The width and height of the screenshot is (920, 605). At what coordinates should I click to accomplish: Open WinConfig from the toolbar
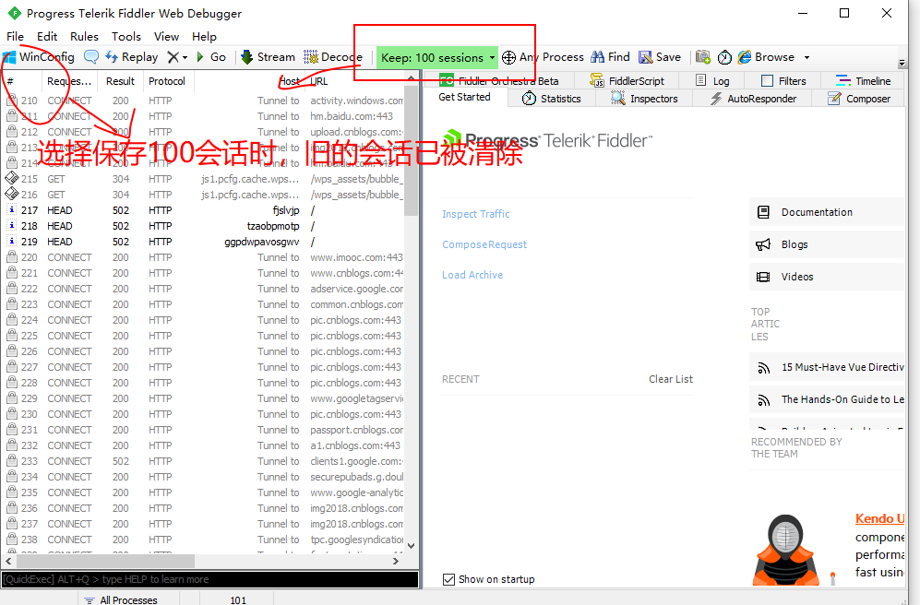(x=39, y=57)
